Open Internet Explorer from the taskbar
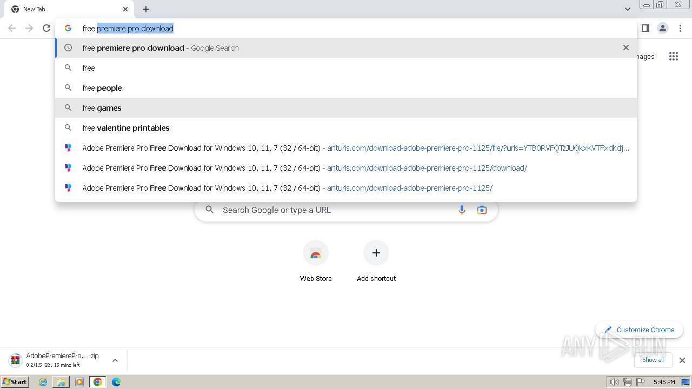The width and height of the screenshot is (692, 389). point(43,382)
